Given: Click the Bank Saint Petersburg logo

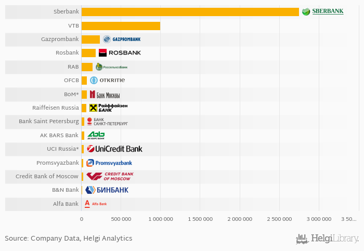Looking at the screenshot, I should [107, 122].
